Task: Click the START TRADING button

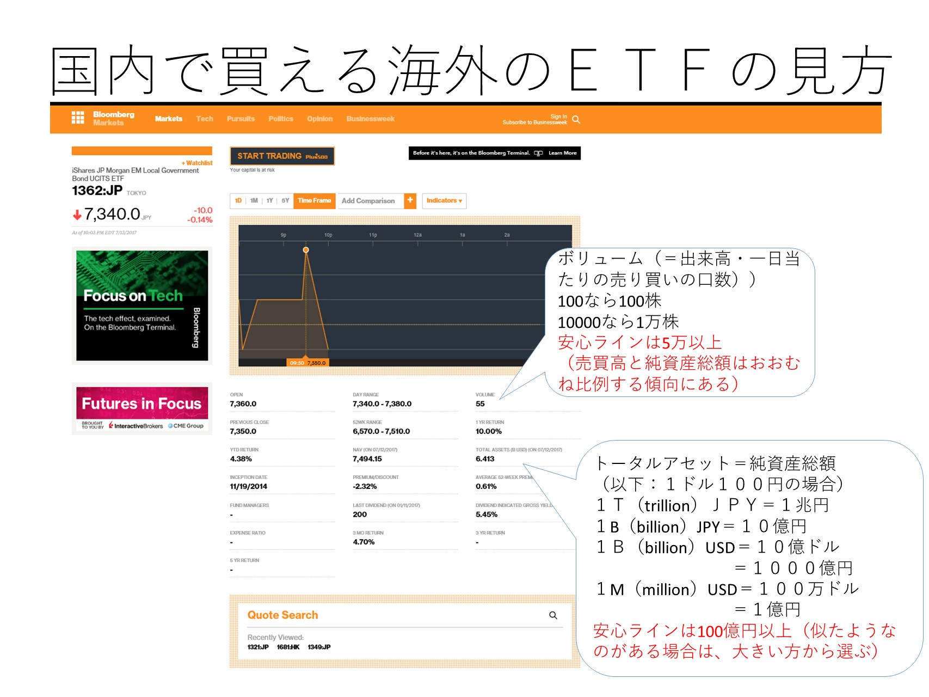Action: (x=270, y=155)
